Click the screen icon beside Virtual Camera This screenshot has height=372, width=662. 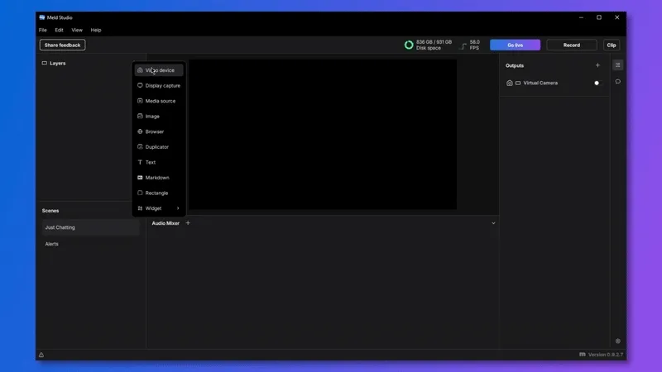(518, 83)
